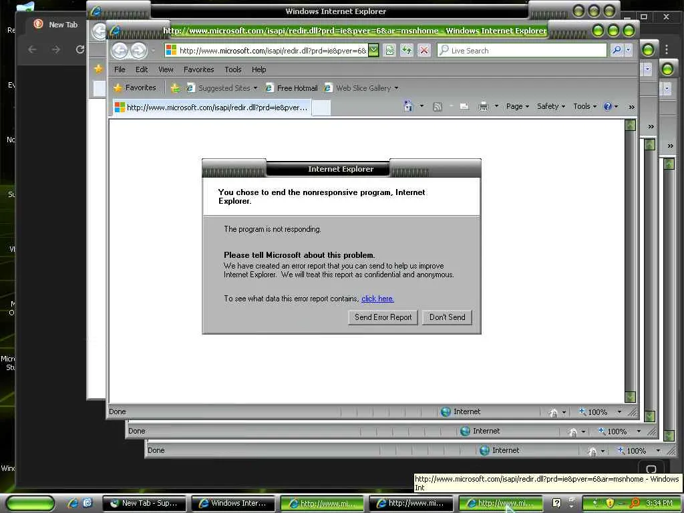Open the Favorites menu in menu bar
Image resolution: width=684 pixels, height=513 pixels.
(198, 69)
